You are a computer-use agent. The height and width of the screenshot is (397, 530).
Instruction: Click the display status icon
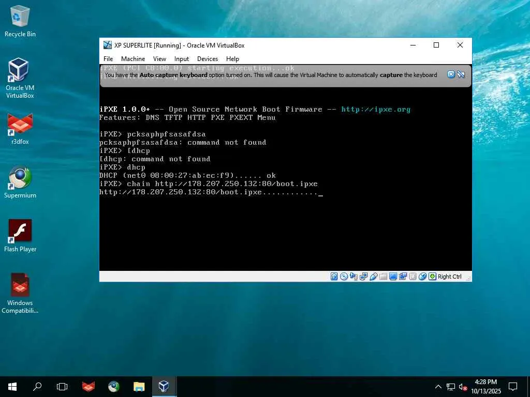[x=393, y=277]
